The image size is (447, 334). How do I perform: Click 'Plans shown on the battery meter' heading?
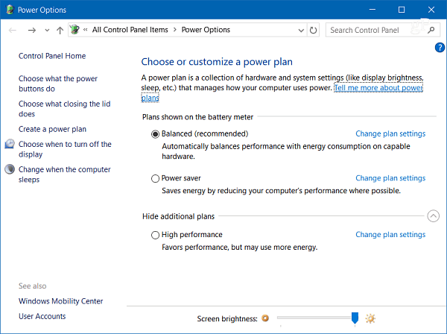pyautogui.click(x=198, y=117)
